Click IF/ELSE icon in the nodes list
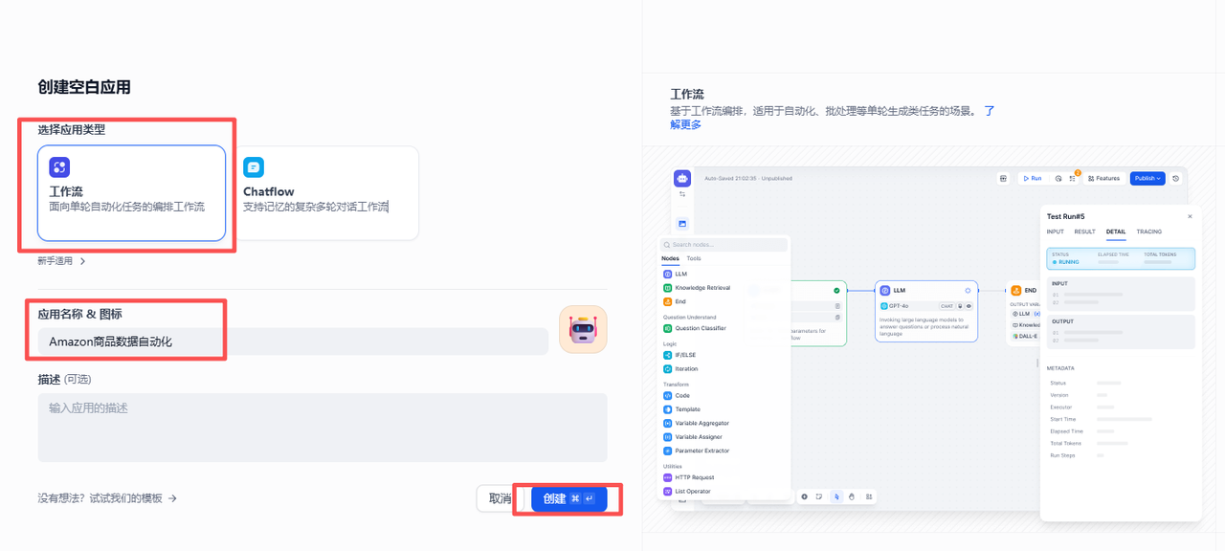Viewport: 1225px width, 551px height. pos(667,355)
